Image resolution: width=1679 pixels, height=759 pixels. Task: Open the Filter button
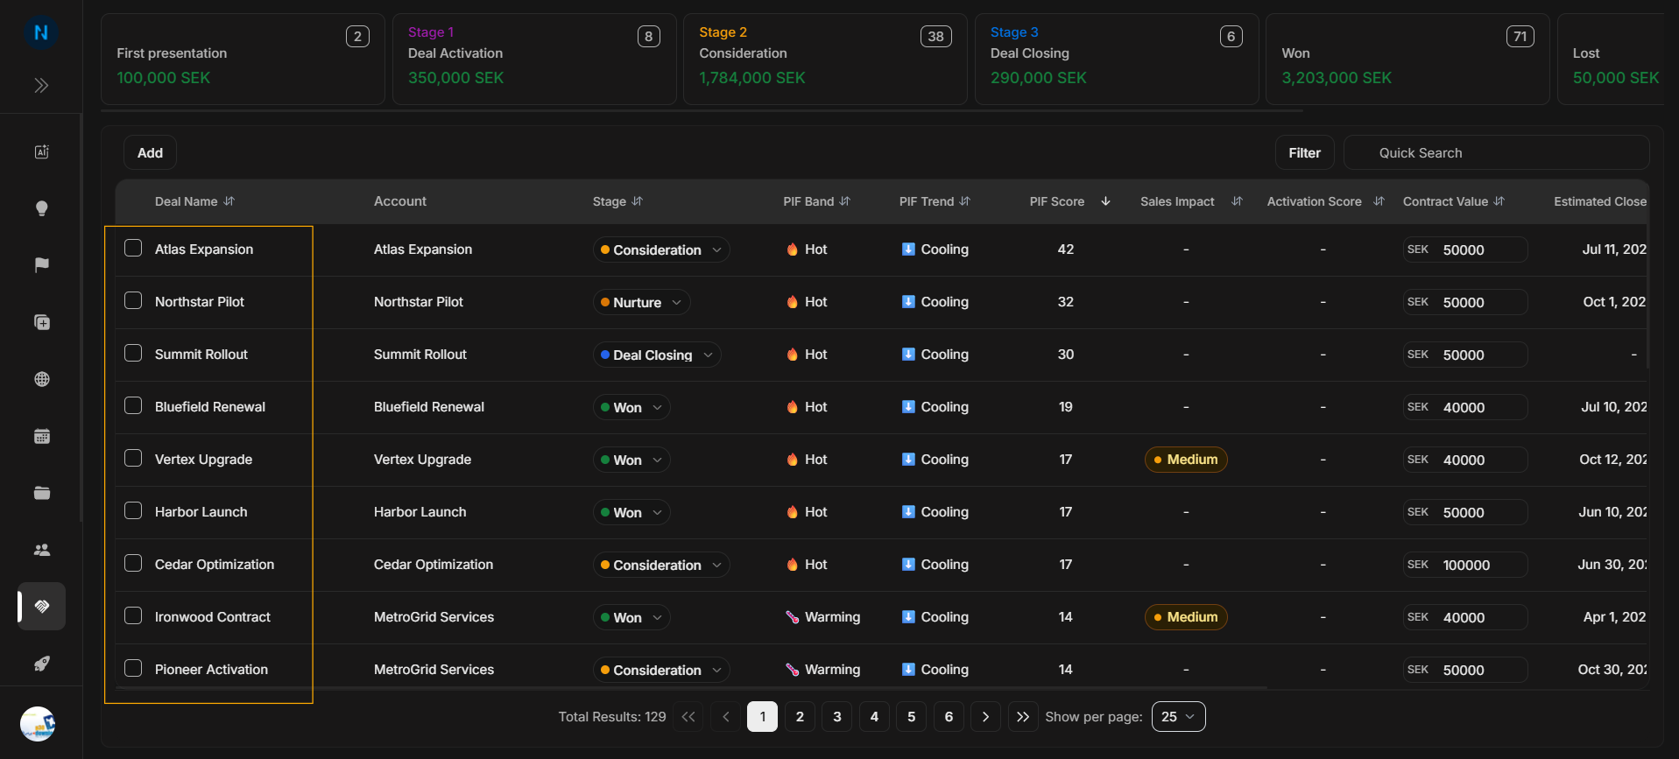[x=1304, y=152]
